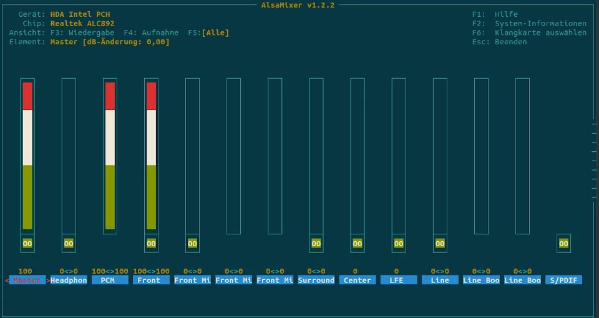Click the filled volume bar above the Front label

pyautogui.click(x=151, y=156)
